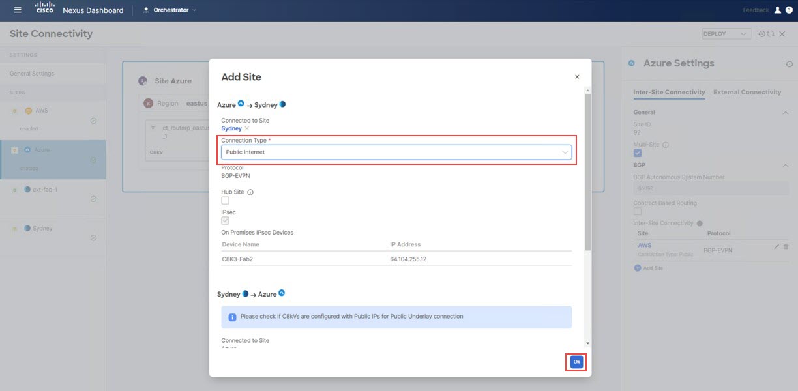
Task: Click the scroll down arrow of the dialog
Action: click(x=588, y=343)
